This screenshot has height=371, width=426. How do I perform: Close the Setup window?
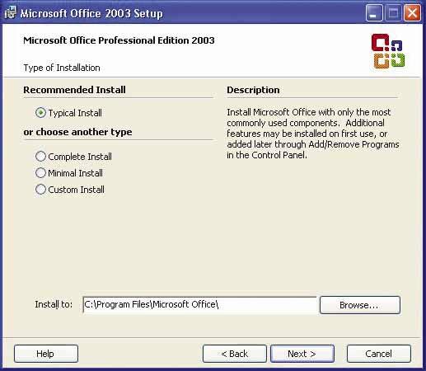pyautogui.click(x=412, y=13)
